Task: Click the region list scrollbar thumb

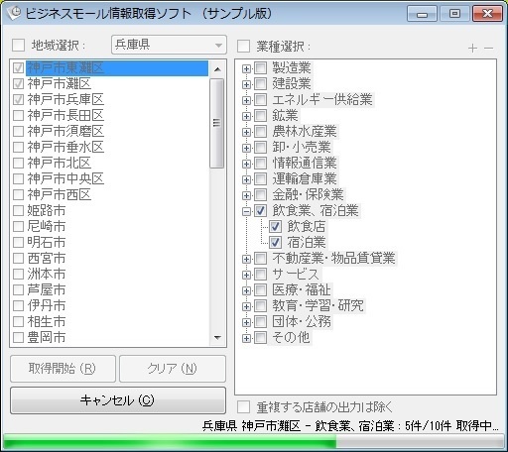Action: click(x=217, y=123)
